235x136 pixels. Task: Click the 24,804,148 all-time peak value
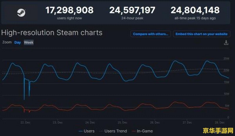195,10
